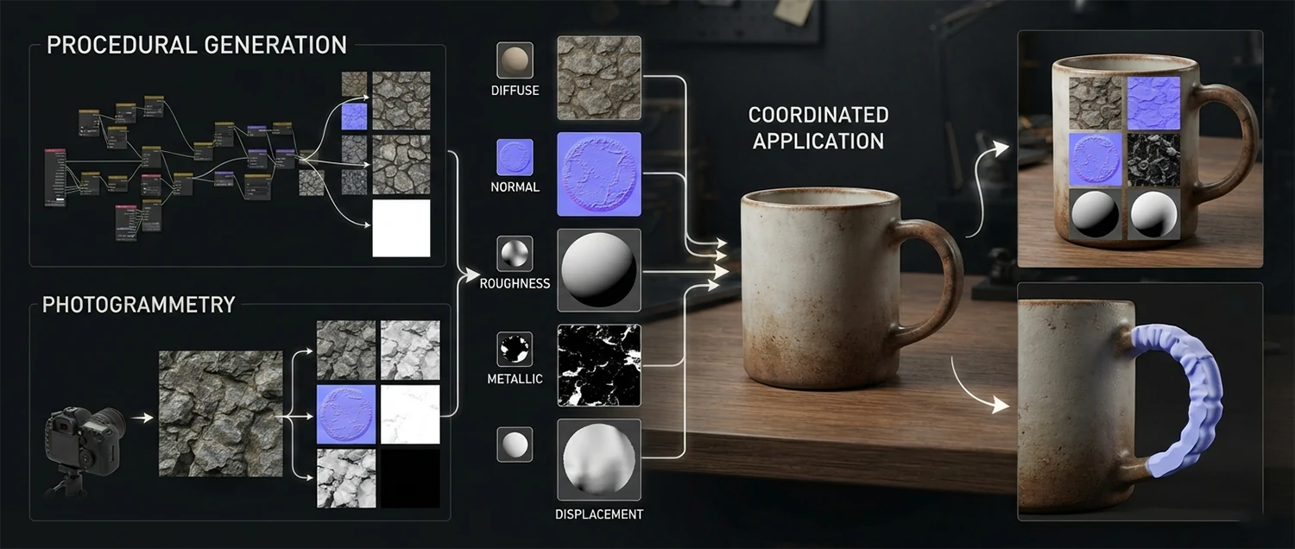Open the mug preview with texture map overlay

(x=1140, y=148)
